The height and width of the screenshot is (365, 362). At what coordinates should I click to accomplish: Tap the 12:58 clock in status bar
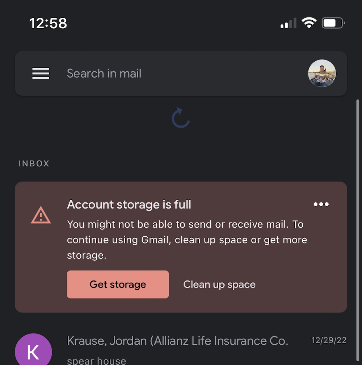48,23
